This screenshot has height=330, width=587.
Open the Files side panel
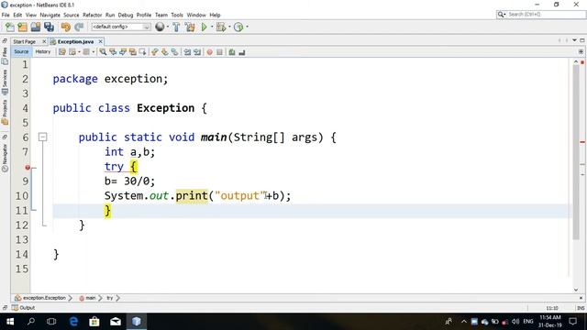click(x=5, y=55)
